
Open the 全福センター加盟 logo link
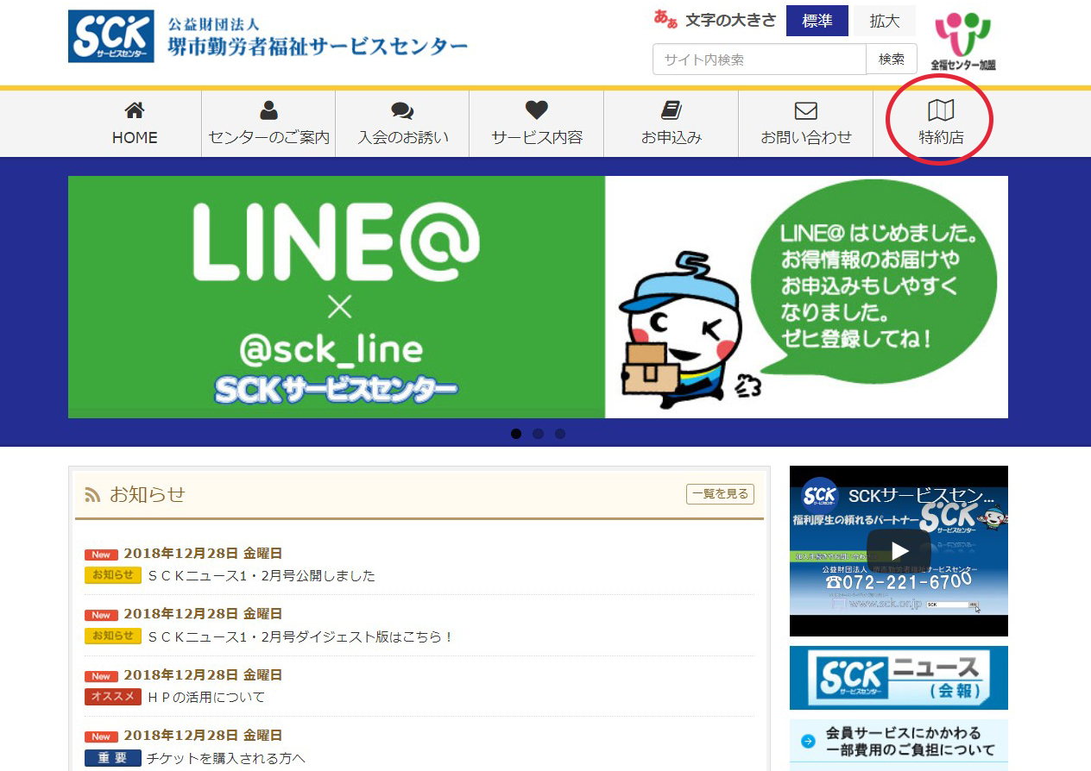coord(963,41)
